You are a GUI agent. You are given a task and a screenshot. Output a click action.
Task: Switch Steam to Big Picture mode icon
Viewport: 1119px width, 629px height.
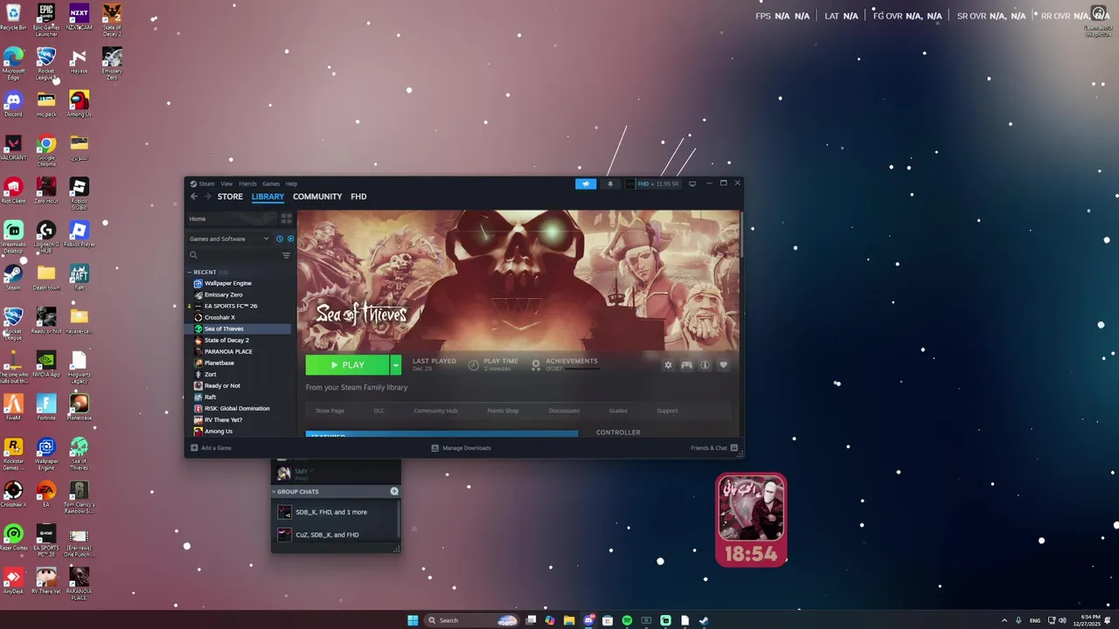(x=692, y=183)
